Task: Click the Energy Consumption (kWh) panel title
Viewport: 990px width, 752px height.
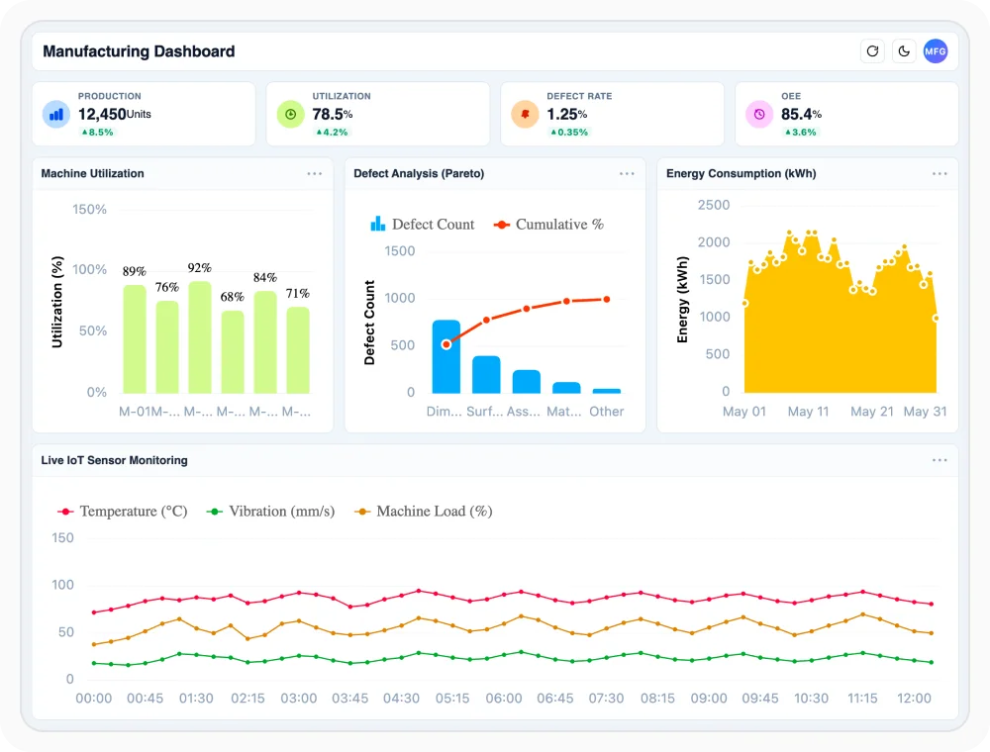Action: 742,173
